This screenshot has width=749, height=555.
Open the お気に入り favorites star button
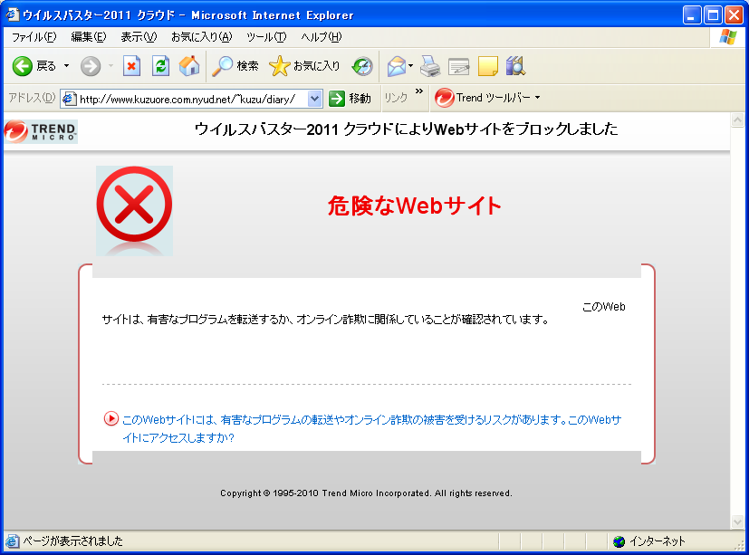pos(304,66)
